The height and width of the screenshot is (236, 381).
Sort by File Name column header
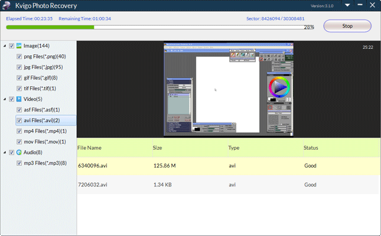115,147
